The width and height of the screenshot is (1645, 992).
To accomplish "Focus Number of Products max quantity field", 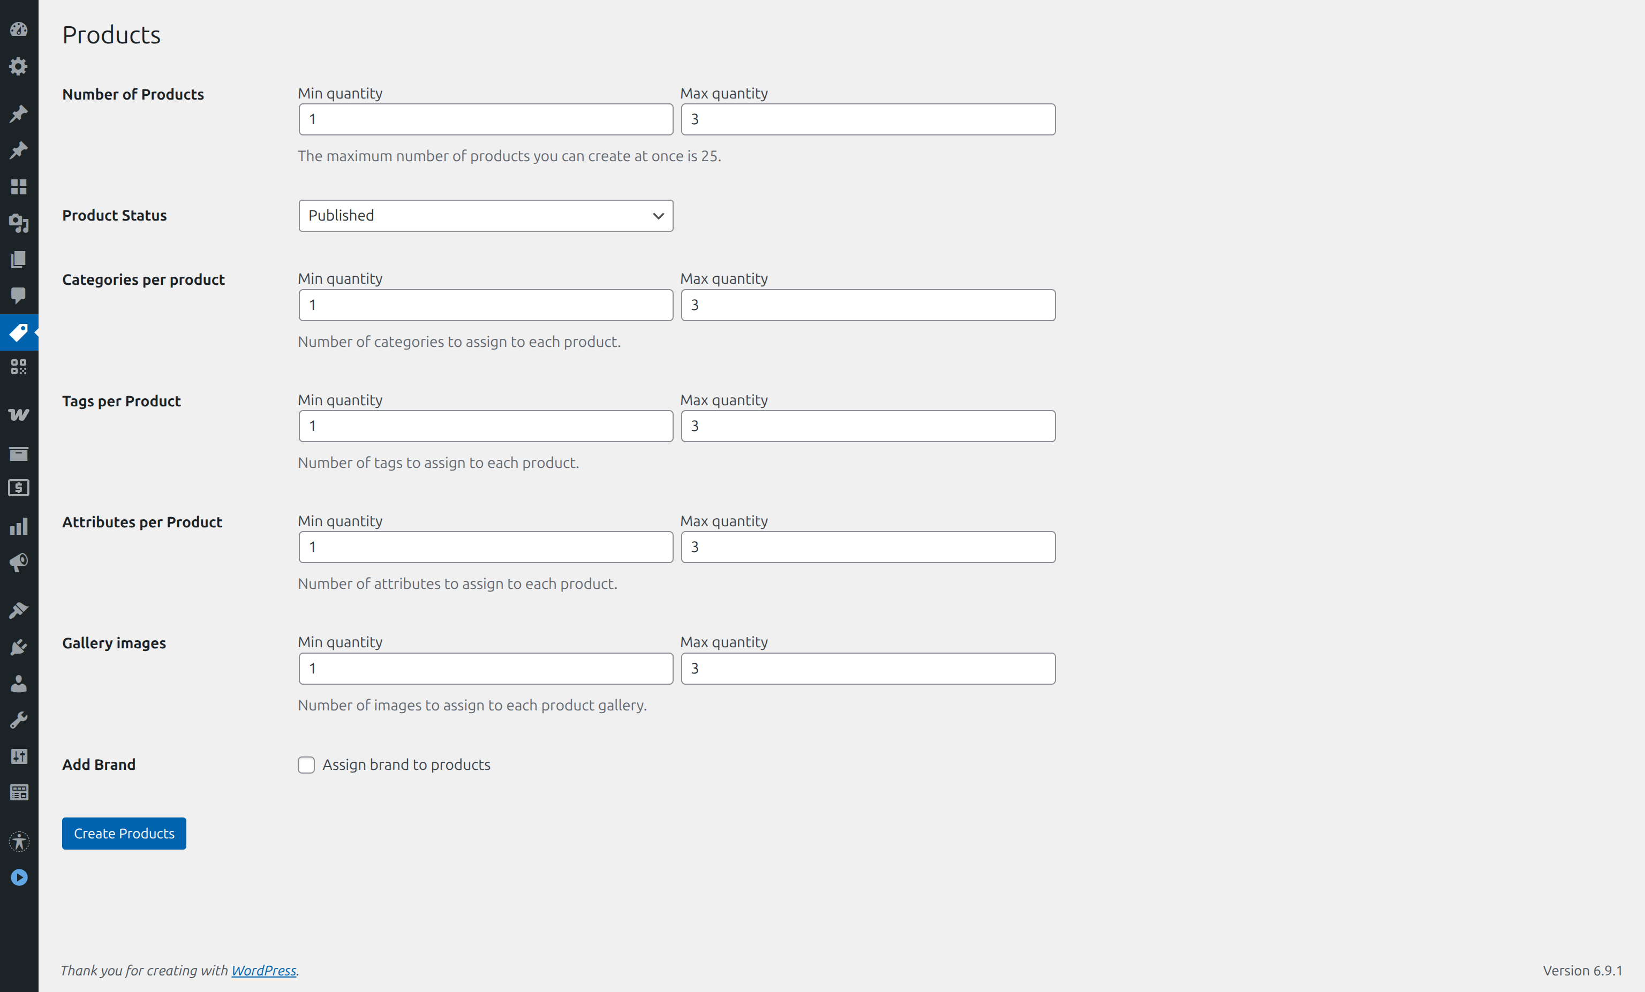I will point(868,119).
